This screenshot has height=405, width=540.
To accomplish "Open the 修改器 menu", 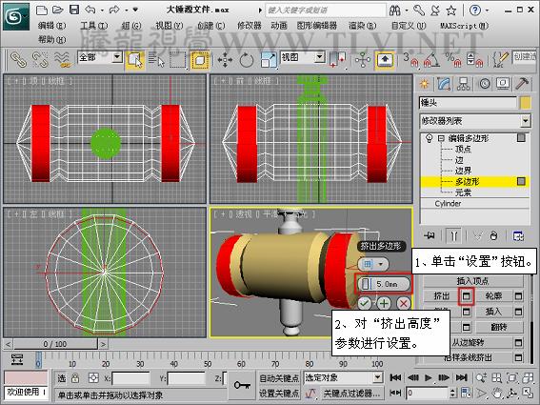I will [x=250, y=26].
